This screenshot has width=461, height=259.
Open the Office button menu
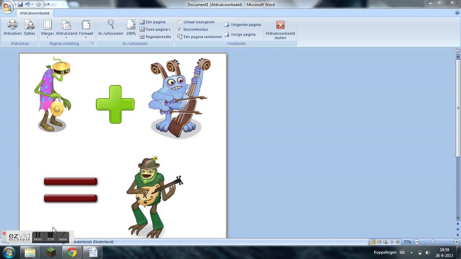(7, 7)
